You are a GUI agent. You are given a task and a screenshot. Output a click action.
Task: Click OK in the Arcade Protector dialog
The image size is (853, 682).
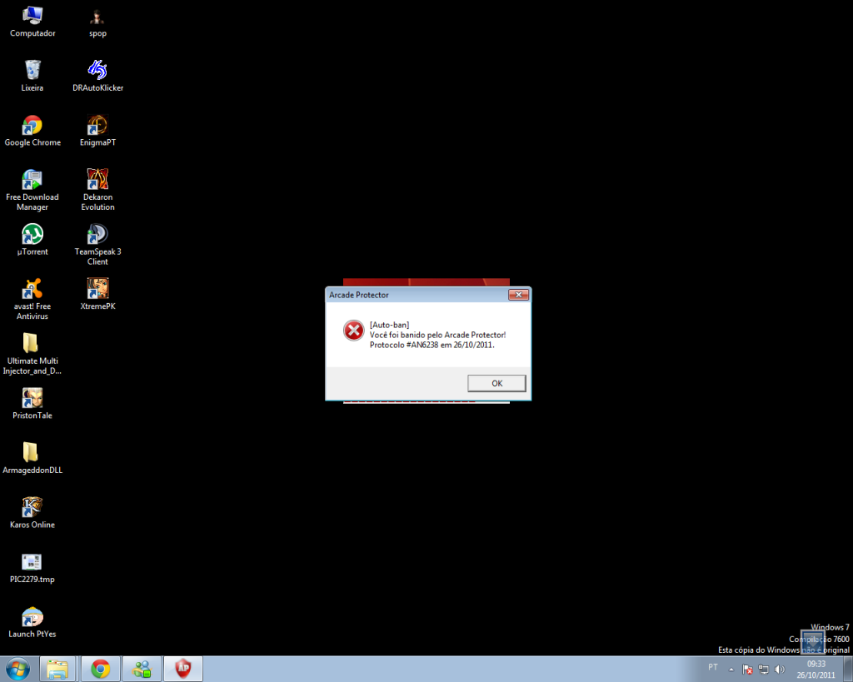496,383
